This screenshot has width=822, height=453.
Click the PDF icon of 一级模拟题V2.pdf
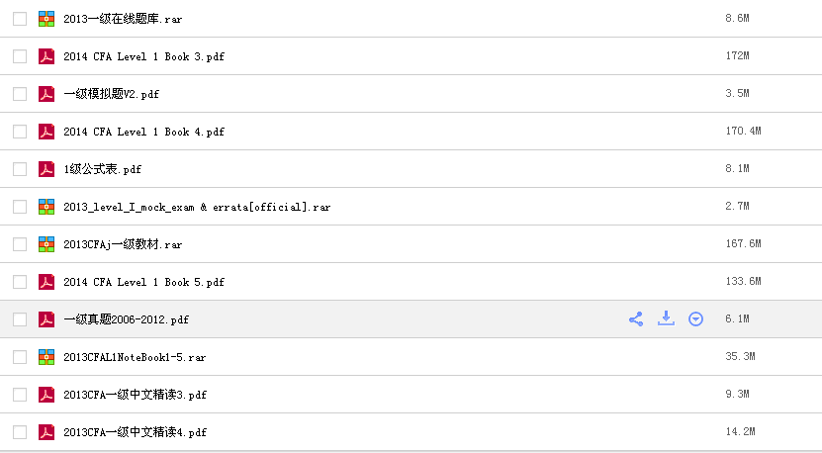pos(46,94)
